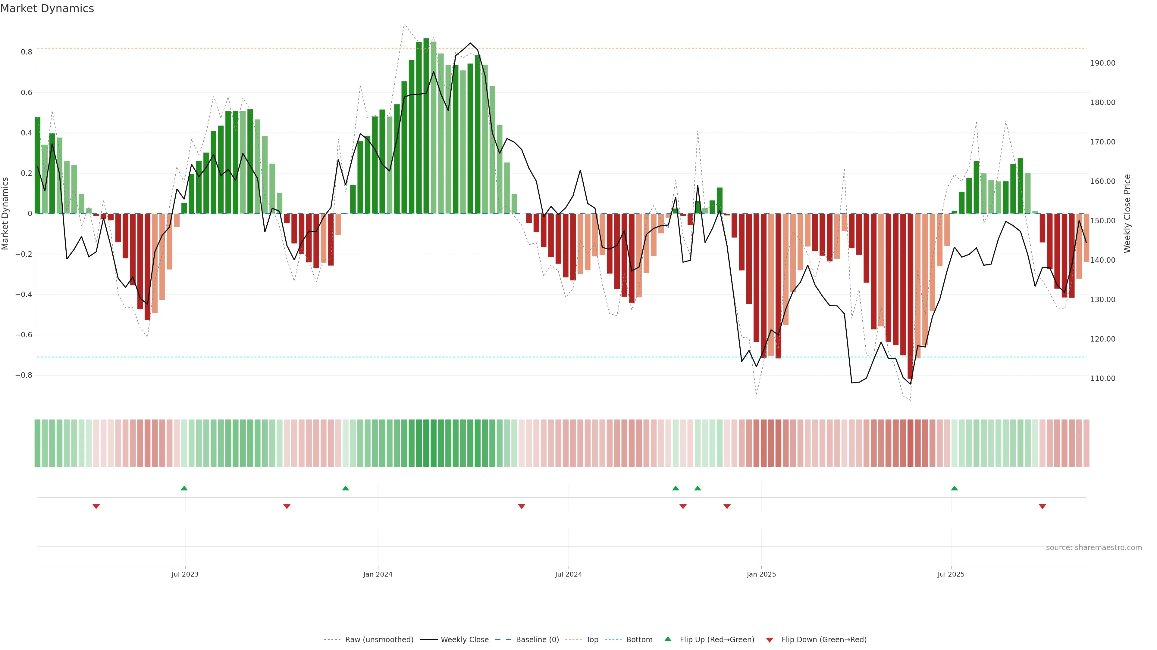
Task: Click the source: sharemaestro.com text
Action: (1094, 548)
